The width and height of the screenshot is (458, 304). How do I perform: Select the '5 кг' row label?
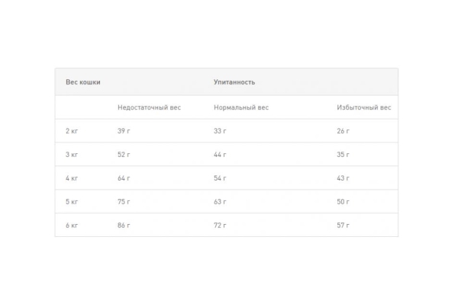(x=72, y=202)
